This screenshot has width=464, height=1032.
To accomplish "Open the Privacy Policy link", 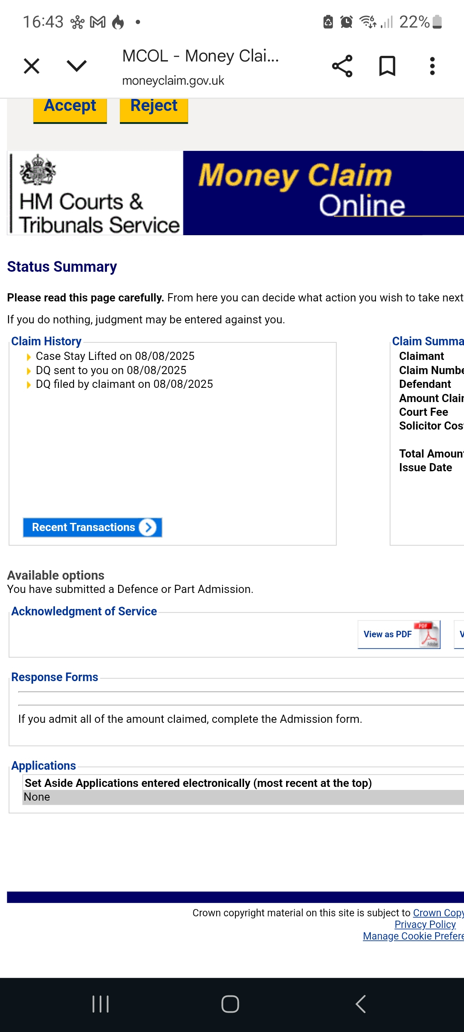I will click(x=425, y=924).
